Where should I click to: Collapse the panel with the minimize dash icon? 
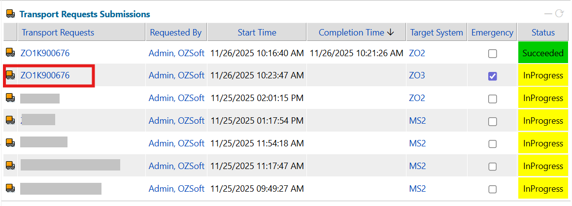548,14
